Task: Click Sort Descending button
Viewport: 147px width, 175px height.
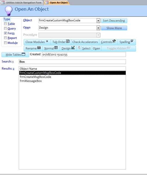Action: (x=114, y=21)
